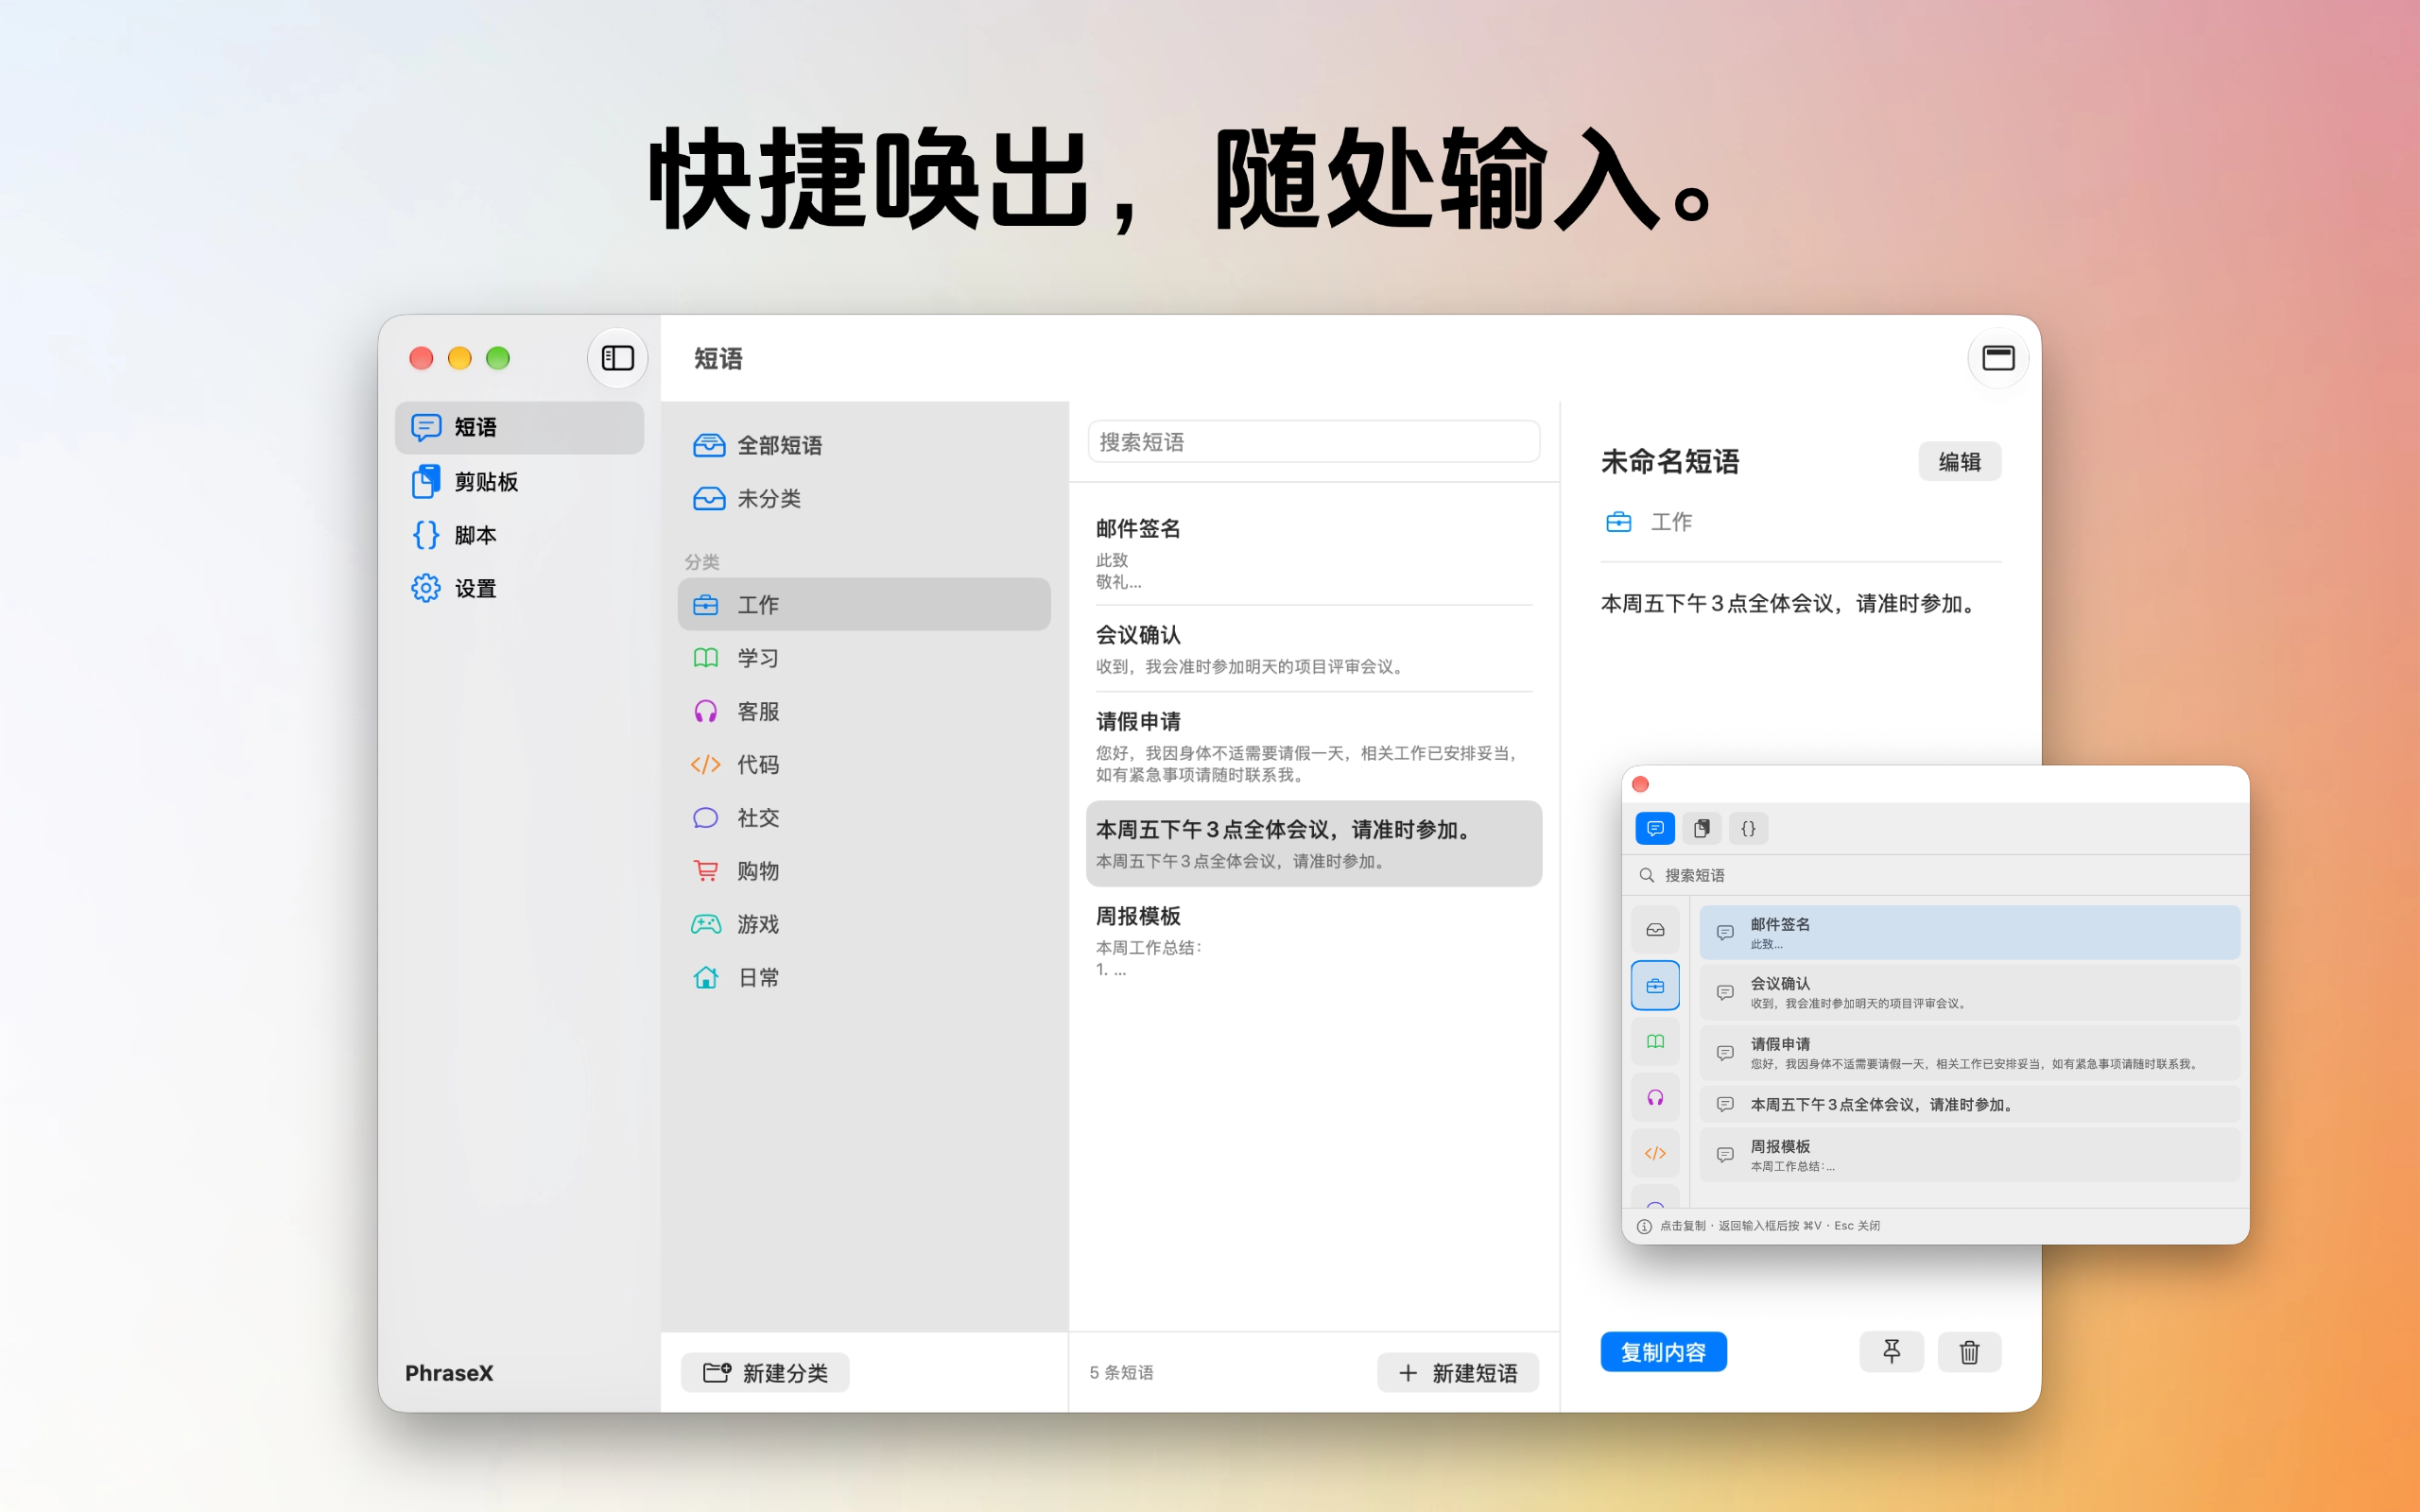Select the 社交 category
The image size is (2420, 1512).
click(x=864, y=817)
